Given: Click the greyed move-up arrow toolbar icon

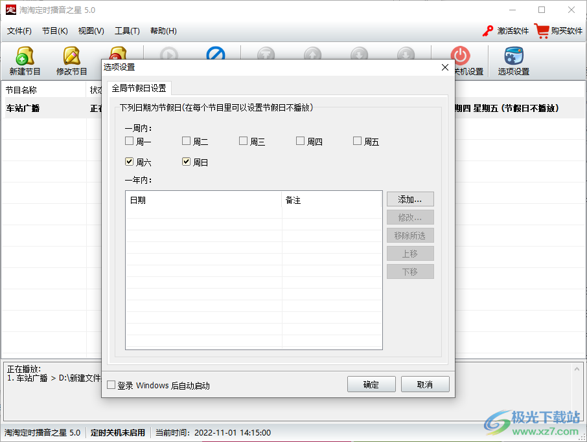Looking at the screenshot, I should (312, 52).
